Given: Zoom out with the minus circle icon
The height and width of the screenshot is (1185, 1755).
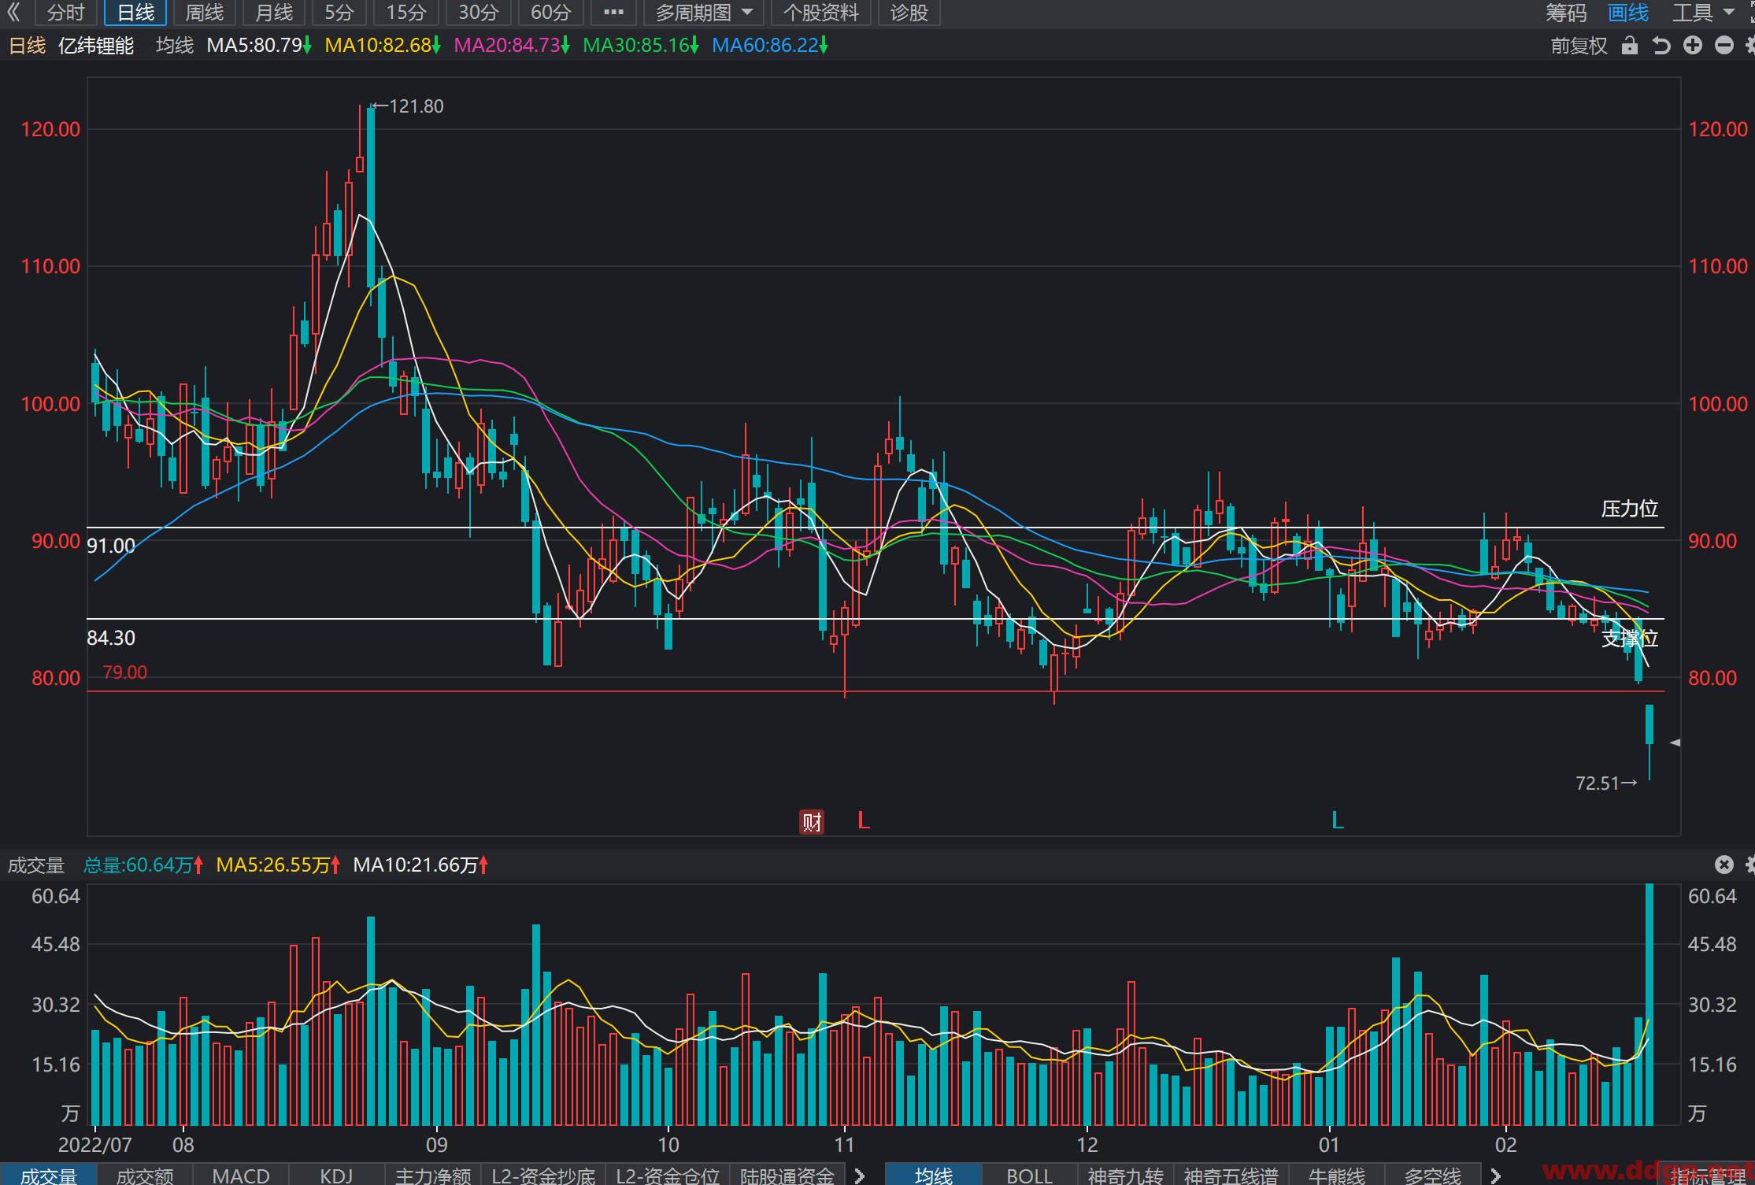Looking at the screenshot, I should pyautogui.click(x=1724, y=46).
